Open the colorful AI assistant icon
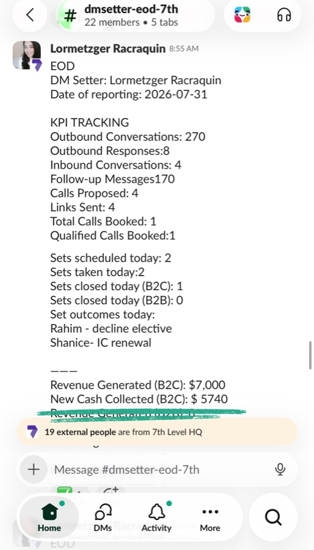 [x=243, y=15]
